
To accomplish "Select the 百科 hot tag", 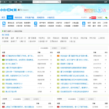I will pos(49,38).
